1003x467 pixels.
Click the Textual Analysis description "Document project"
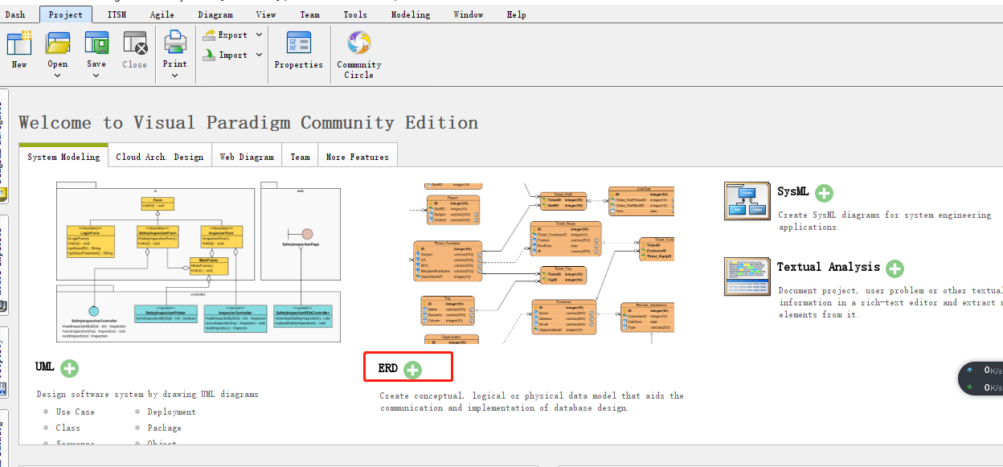click(x=890, y=302)
